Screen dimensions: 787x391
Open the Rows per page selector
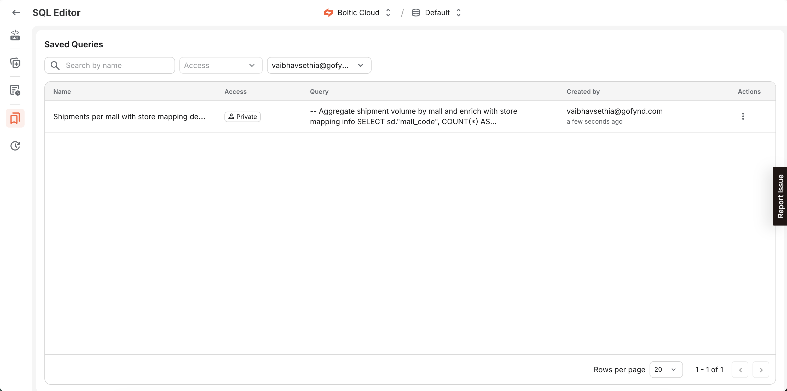click(666, 369)
